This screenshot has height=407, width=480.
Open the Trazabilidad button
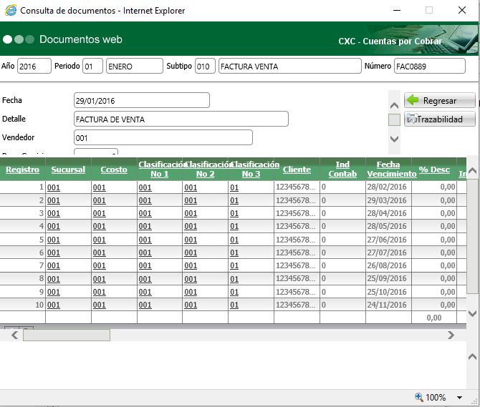[x=440, y=119]
